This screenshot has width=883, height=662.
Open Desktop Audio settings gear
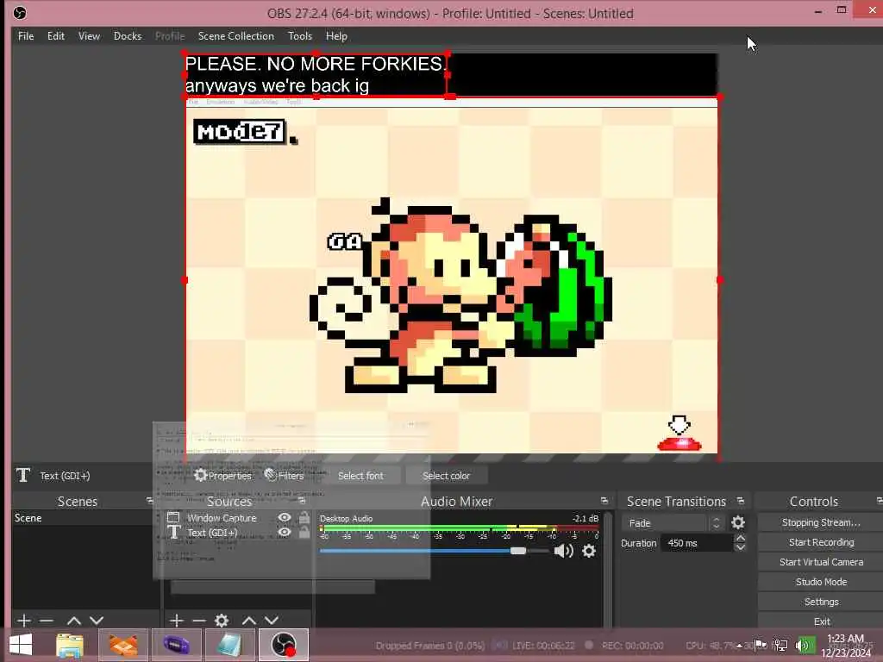[x=589, y=551]
